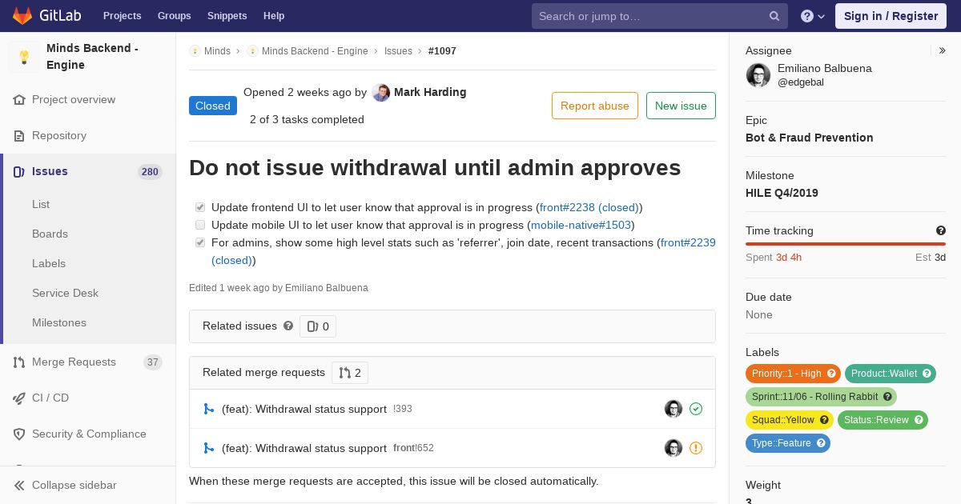This screenshot has height=504, width=961.
Task: Click the assignee avatar on front!652 row
Action: tap(674, 448)
